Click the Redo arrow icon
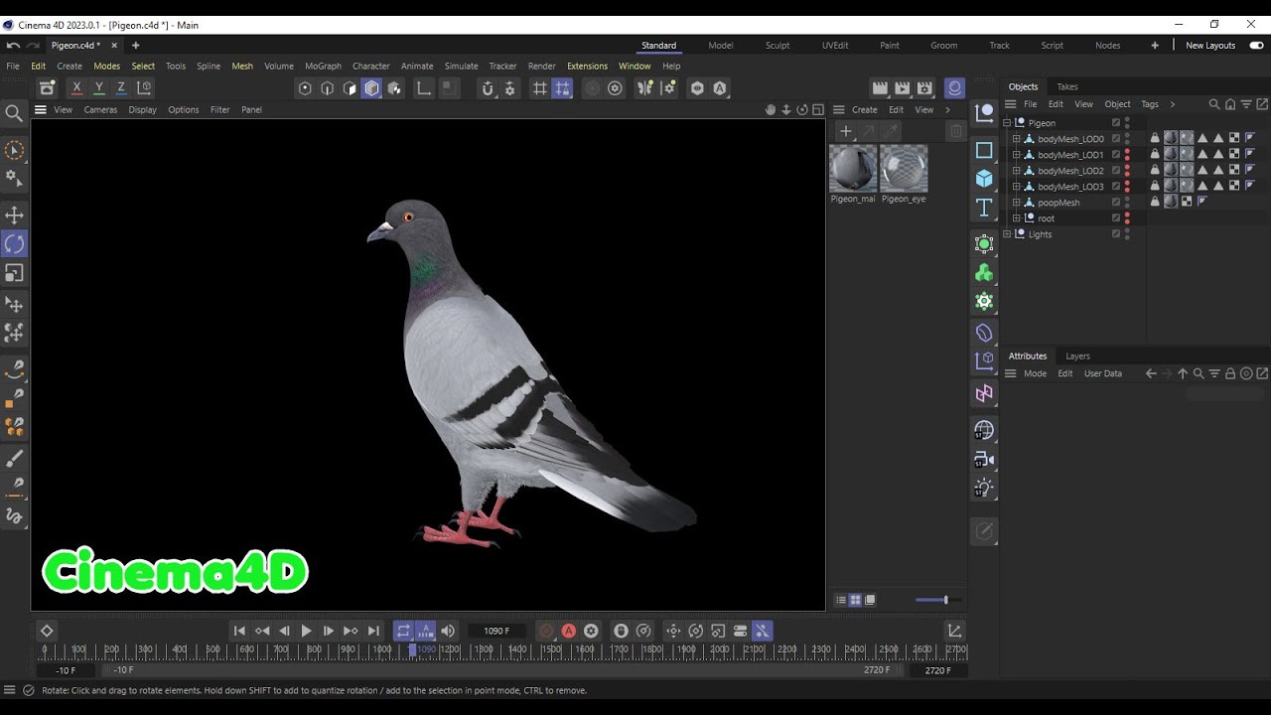Screen dimensions: 1271x715 point(33,45)
